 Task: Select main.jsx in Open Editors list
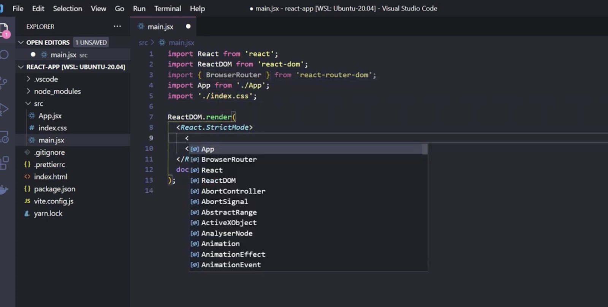click(74, 55)
